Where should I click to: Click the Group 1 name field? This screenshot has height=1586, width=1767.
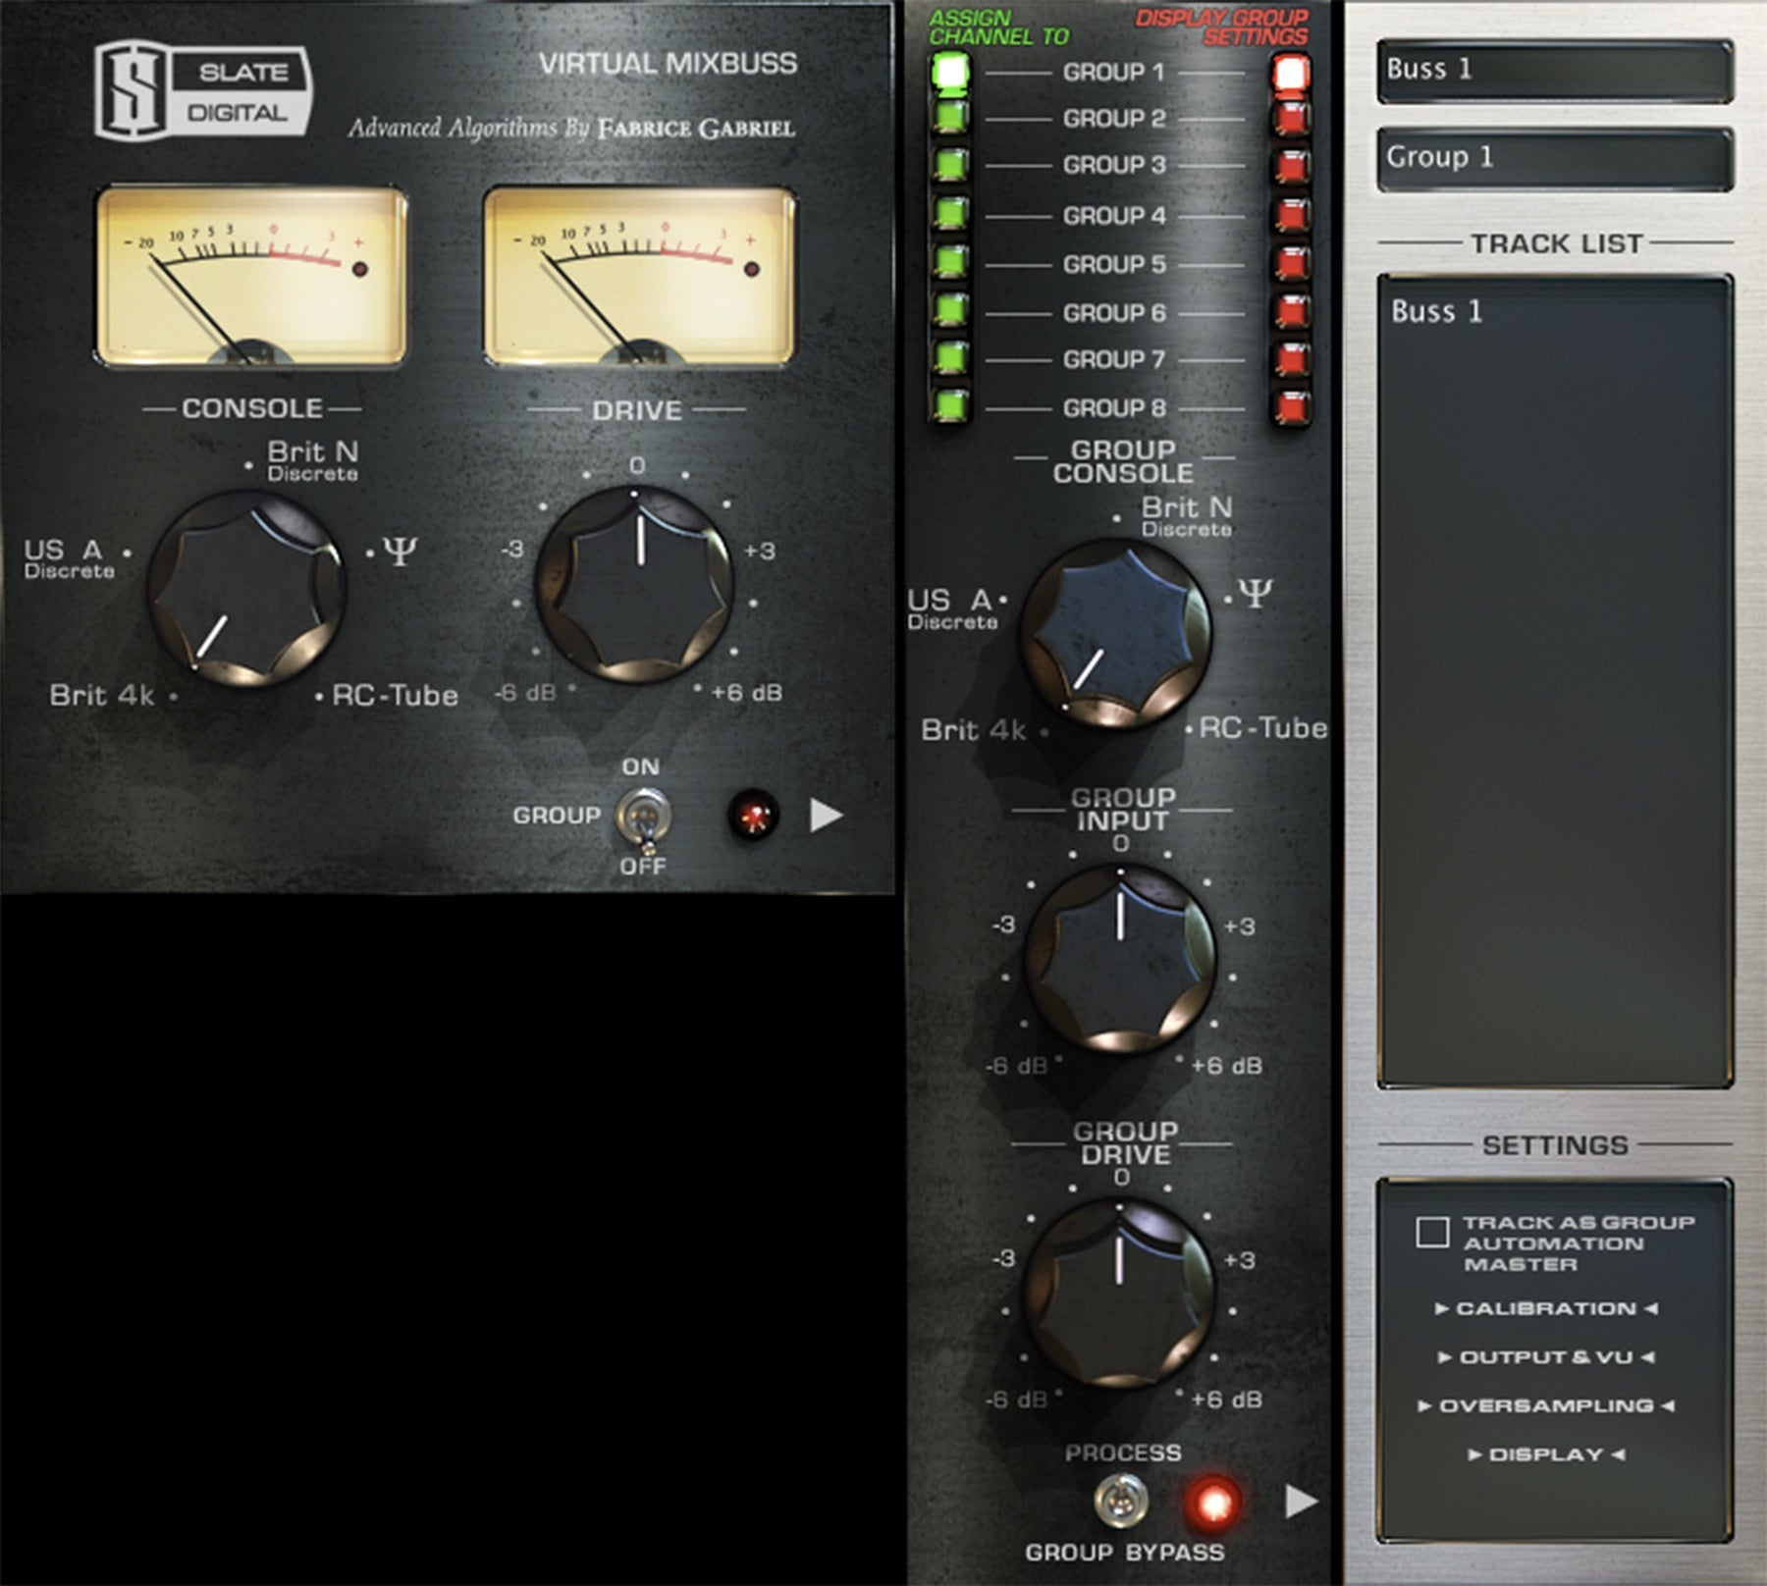[x=1554, y=158]
